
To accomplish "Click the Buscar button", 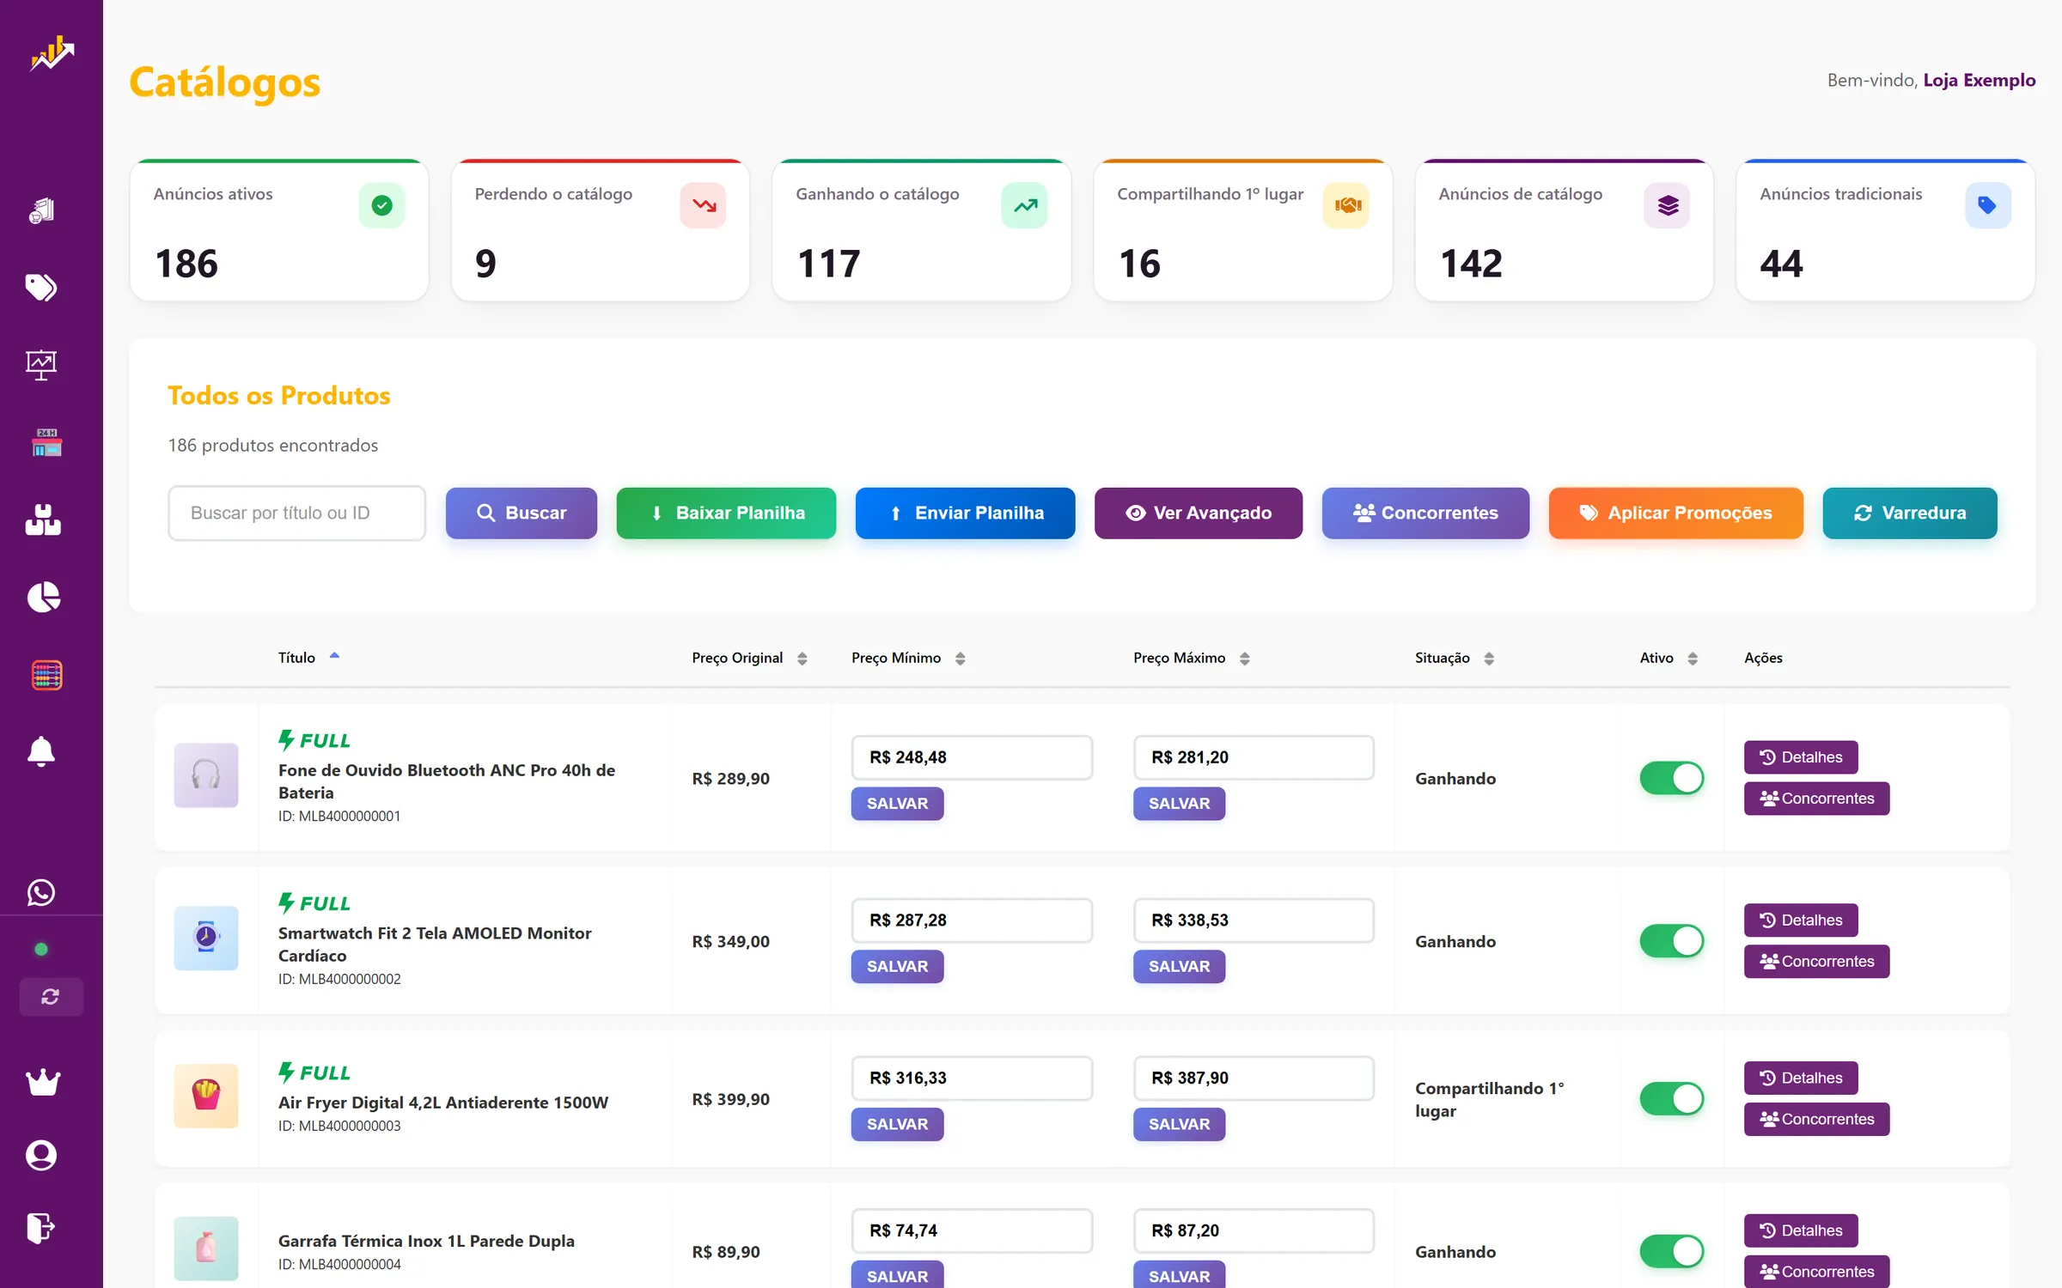I will point(521,513).
